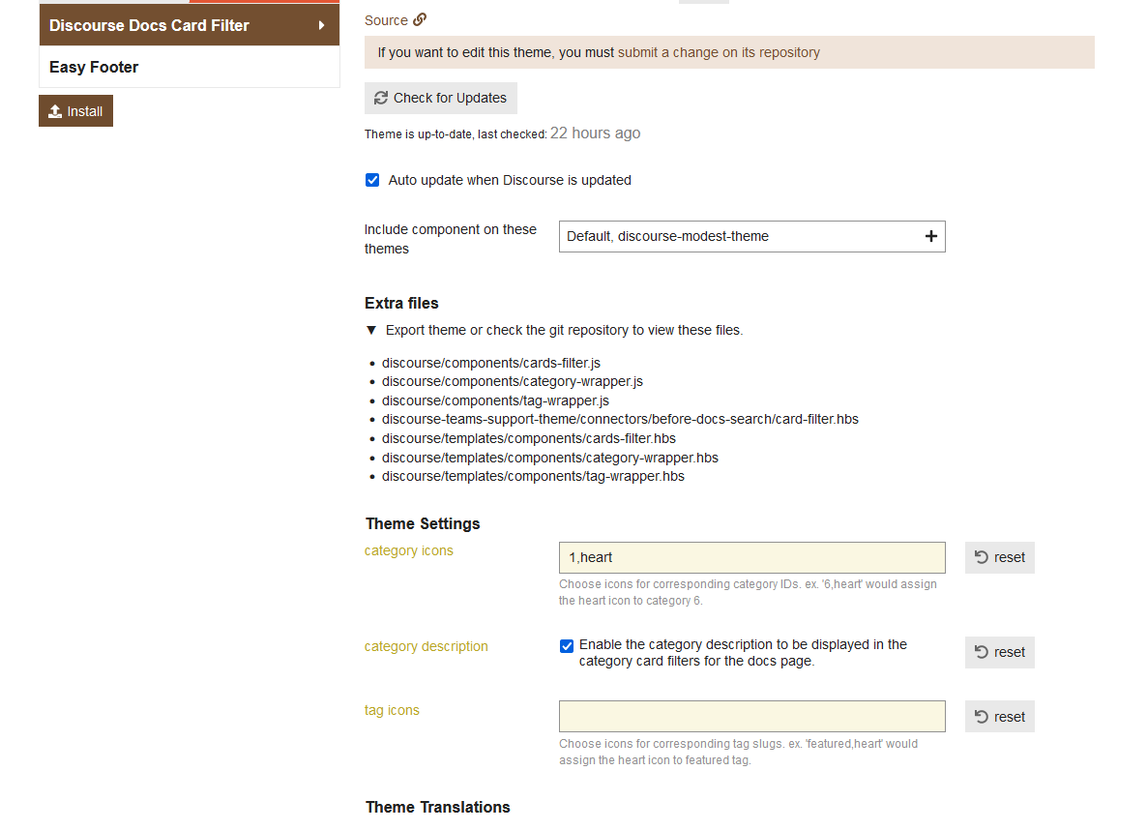Click the '22 hours ago' timestamp
1147x830 pixels.
click(596, 133)
